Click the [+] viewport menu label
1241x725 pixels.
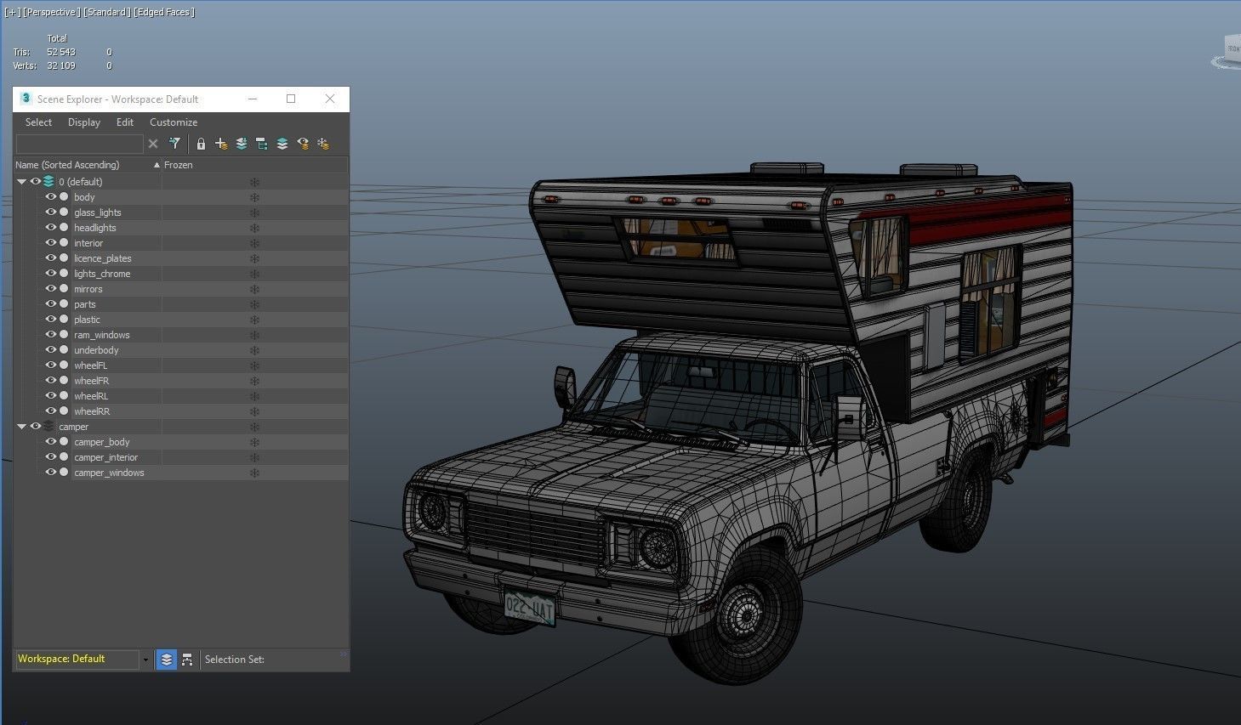[x=13, y=12]
